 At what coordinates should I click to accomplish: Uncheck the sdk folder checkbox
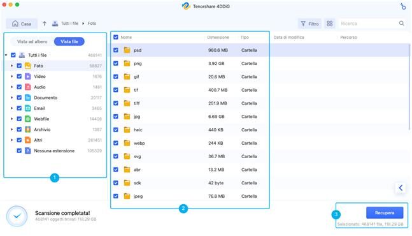click(116, 183)
